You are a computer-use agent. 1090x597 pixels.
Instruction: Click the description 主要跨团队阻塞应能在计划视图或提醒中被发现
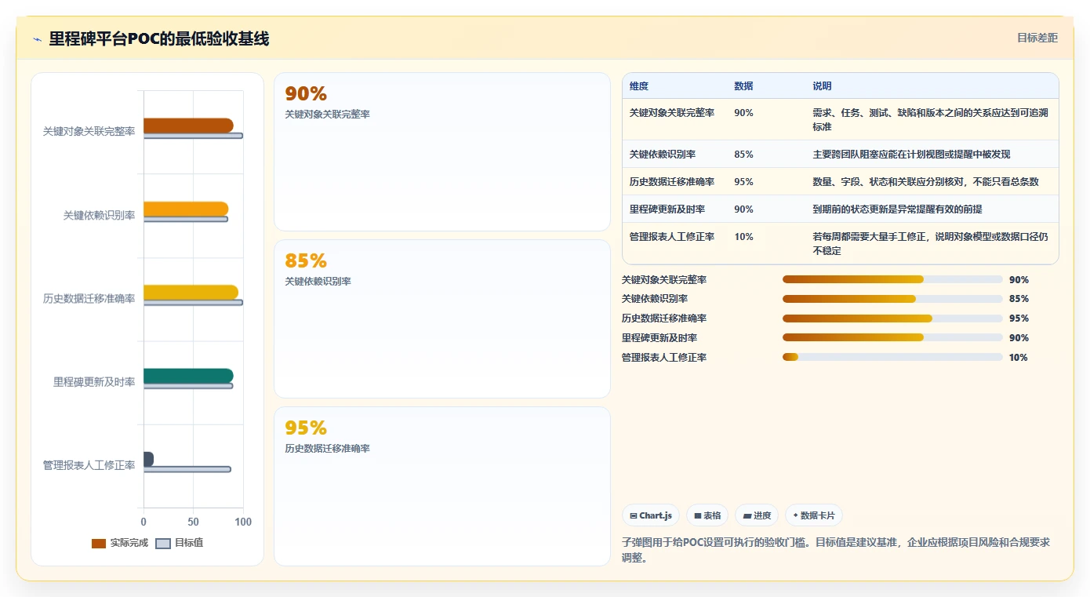click(911, 155)
